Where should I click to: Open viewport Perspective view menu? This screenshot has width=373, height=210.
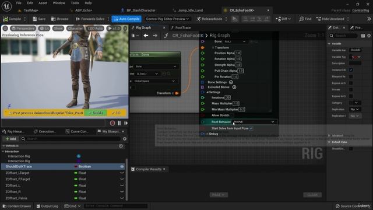23,29
